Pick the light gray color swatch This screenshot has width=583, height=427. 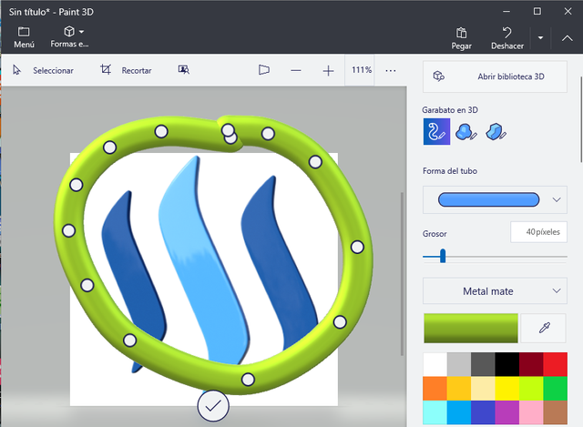459,364
